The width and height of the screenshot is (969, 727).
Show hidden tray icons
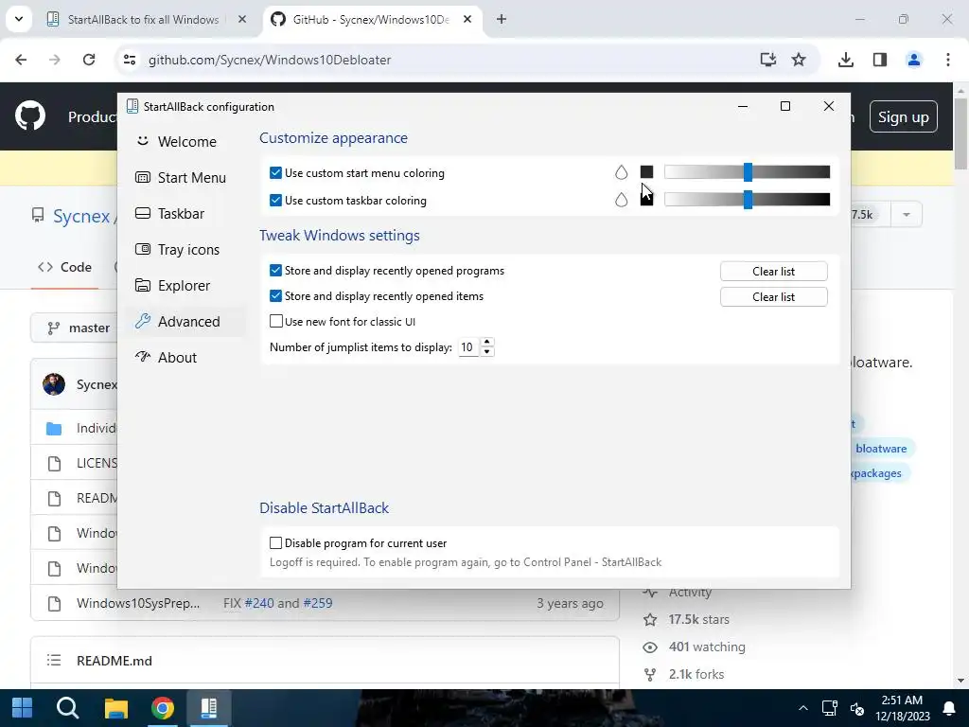pos(802,708)
